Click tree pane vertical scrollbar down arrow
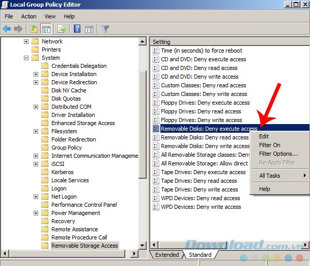Image resolution: width=310 pixels, height=266 pixels. (143, 245)
